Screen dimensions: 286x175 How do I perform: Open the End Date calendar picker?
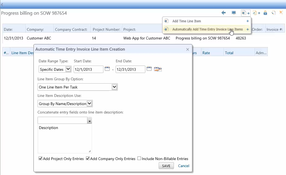pos(149,69)
